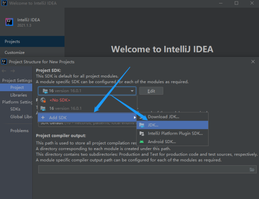Click the IntelliJ IDEA logo icon
This screenshot has width=259, height=199.
[9, 22]
